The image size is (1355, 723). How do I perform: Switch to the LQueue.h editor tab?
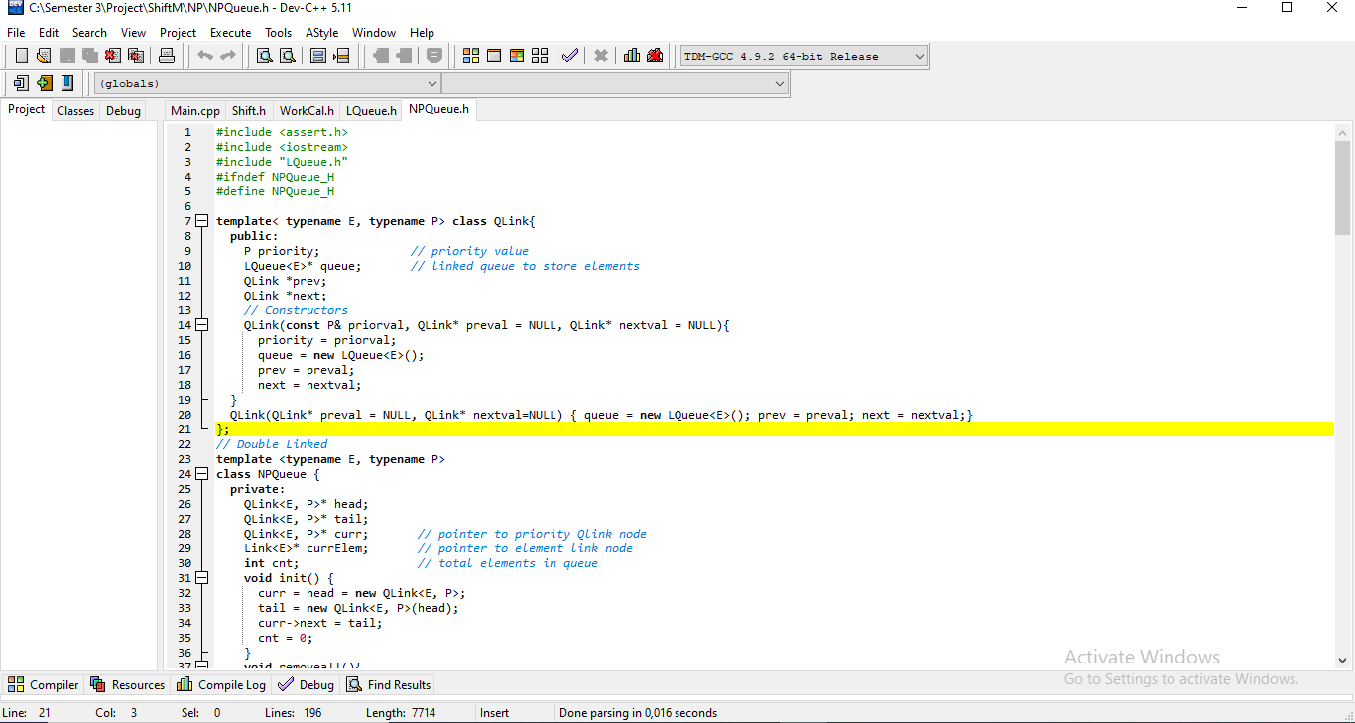click(371, 111)
